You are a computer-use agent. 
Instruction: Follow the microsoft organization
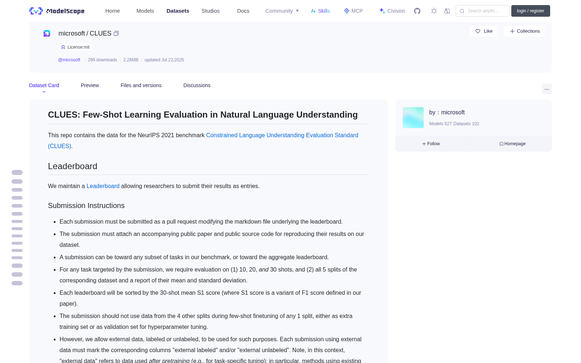click(x=431, y=144)
